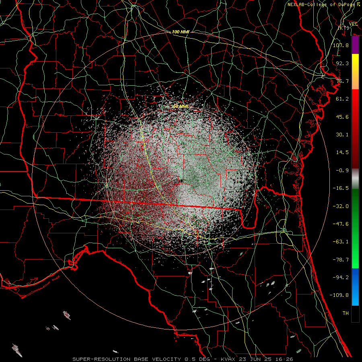The height and width of the screenshot is (362, 362).
Task: Click the 107.8 legend value
Action: [x=341, y=45]
